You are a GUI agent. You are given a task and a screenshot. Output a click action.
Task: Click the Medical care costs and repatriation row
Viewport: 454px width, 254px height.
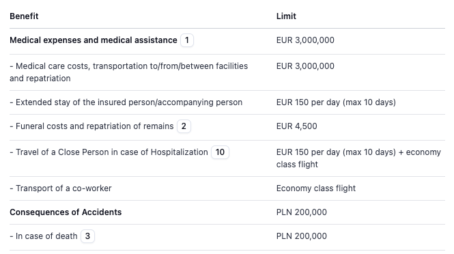click(227, 72)
